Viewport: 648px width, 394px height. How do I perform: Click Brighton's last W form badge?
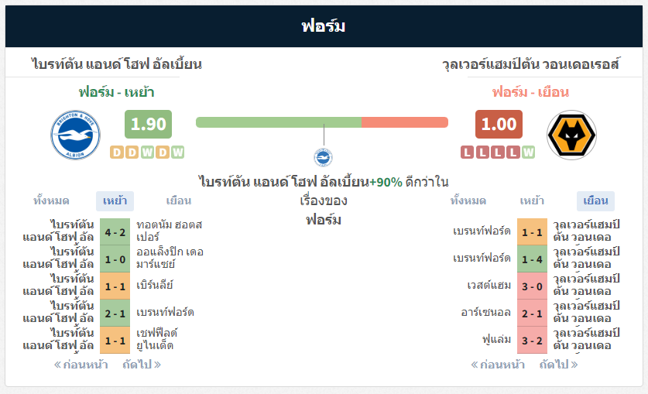click(x=178, y=152)
